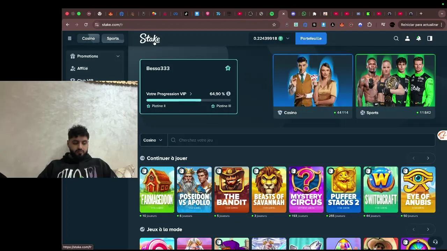Open Club VIP from the sidebar
Viewport: 447px width, 251px height.
coord(85,79)
